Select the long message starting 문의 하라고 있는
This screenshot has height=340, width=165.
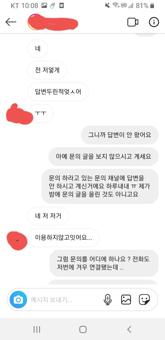click(100, 186)
